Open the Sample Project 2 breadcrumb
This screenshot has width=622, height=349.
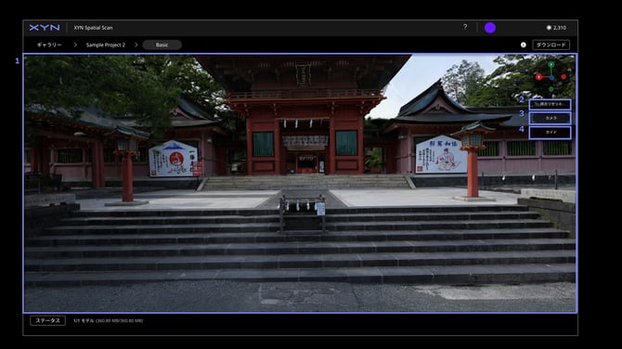tap(106, 45)
